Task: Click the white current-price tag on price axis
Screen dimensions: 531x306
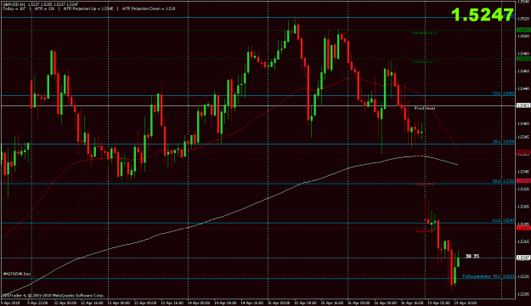Action: click(x=523, y=258)
